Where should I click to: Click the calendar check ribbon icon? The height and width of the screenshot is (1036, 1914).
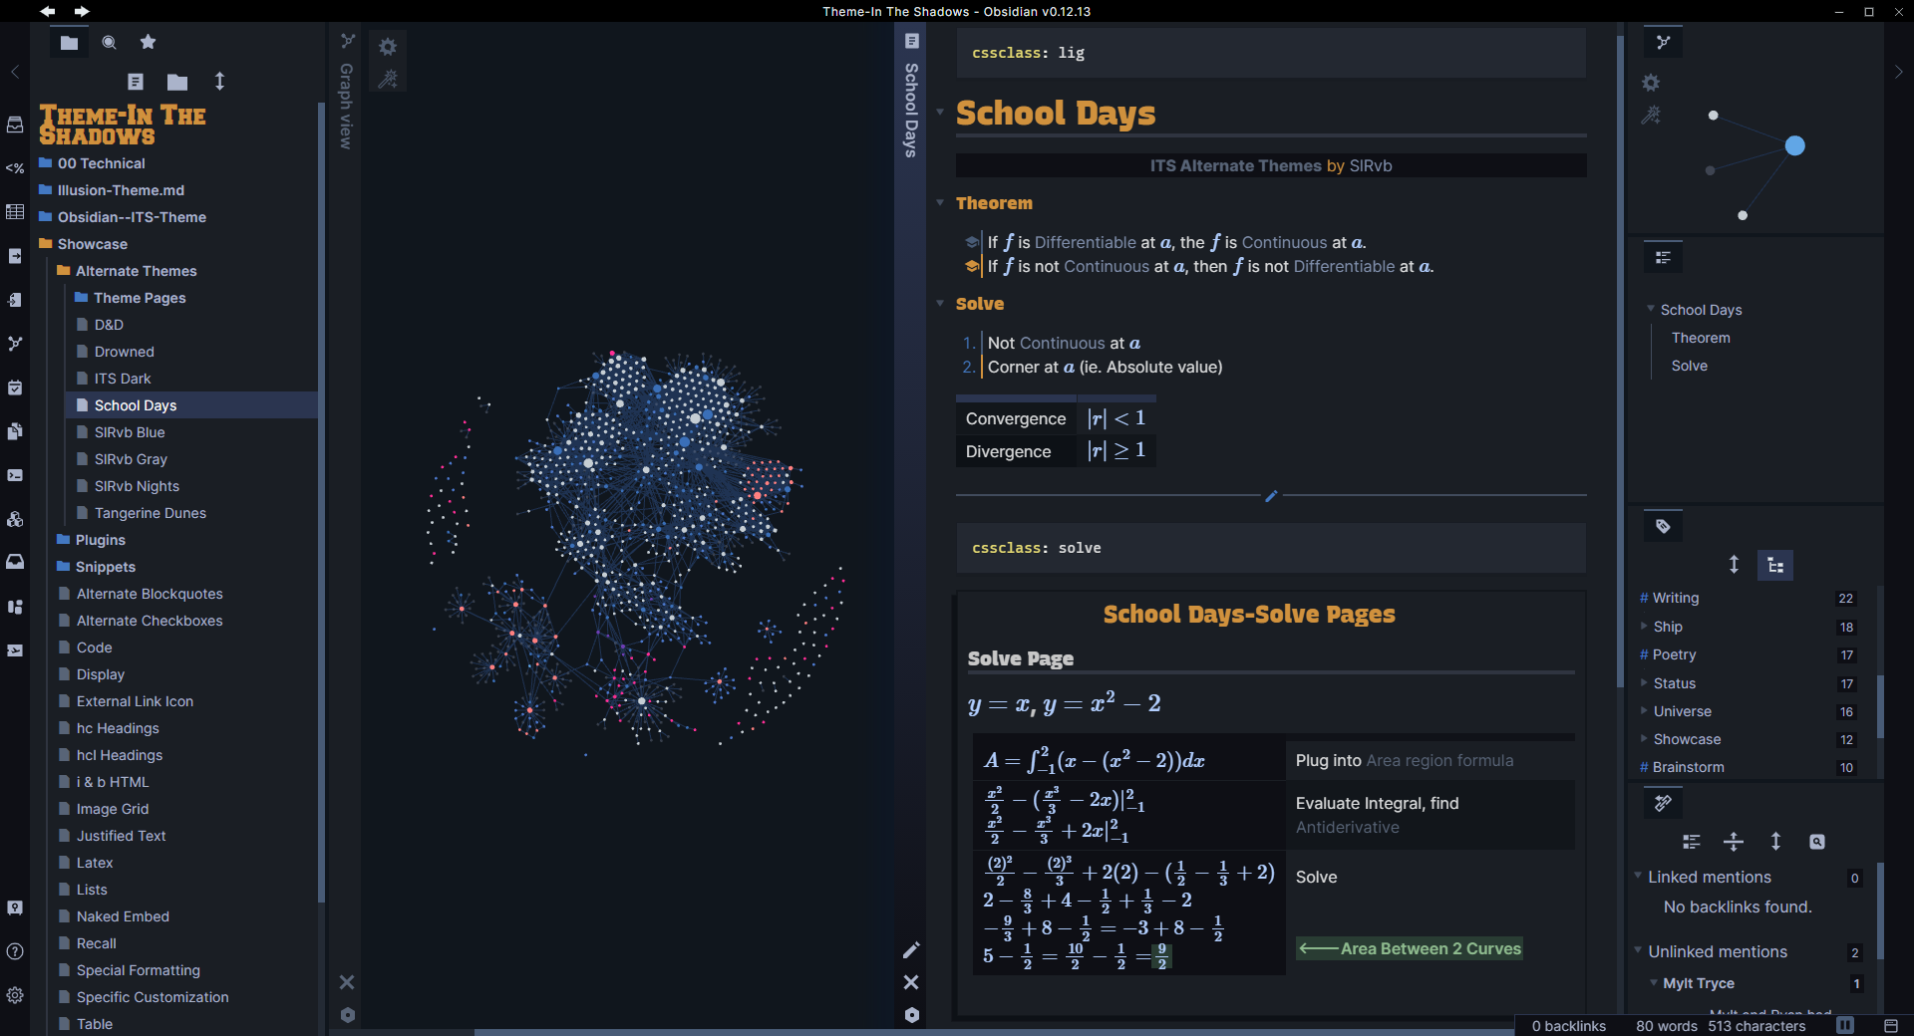pos(15,388)
